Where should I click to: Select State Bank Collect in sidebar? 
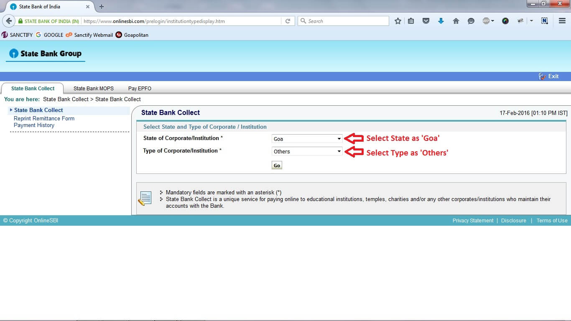tap(38, 110)
